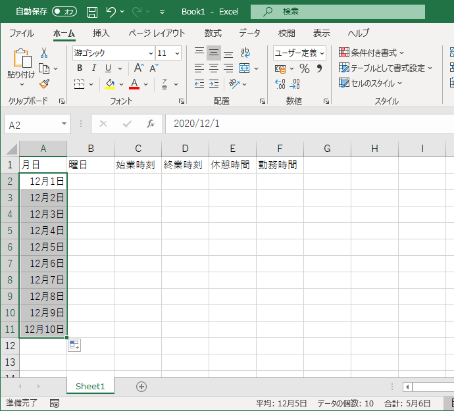
Task: Toggle Underline formatting
Action: click(109, 68)
